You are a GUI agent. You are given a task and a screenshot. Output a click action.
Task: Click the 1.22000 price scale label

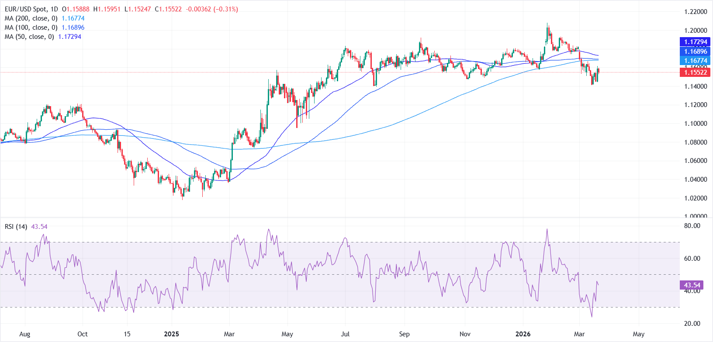pos(696,12)
